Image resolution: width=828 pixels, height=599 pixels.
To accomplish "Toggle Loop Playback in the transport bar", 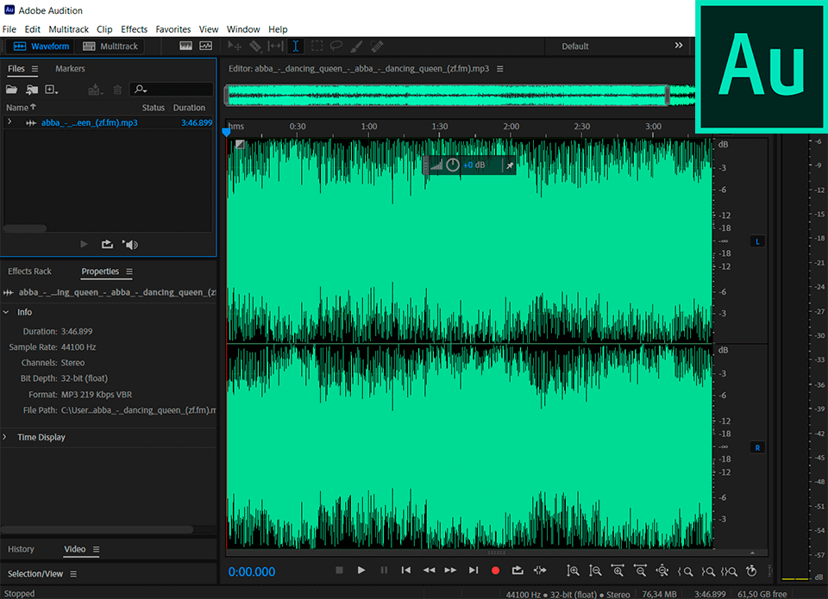I will click(517, 571).
